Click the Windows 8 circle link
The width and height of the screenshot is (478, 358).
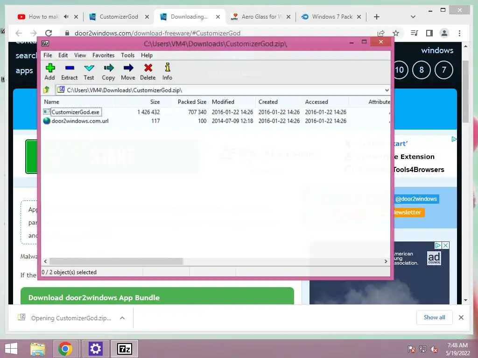422,70
